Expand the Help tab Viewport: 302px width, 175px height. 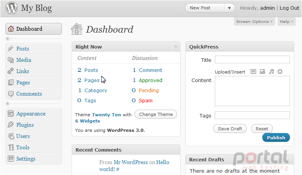(286, 21)
